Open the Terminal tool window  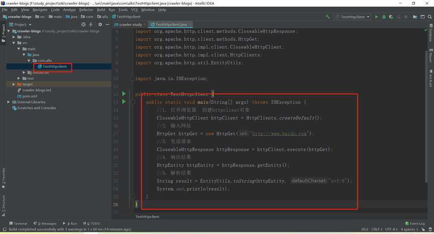click(x=18, y=224)
